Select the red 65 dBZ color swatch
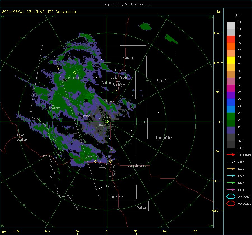 231,39
